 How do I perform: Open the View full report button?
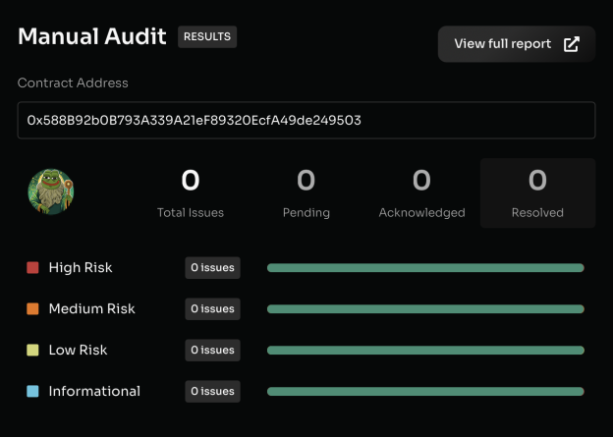pyautogui.click(x=516, y=44)
